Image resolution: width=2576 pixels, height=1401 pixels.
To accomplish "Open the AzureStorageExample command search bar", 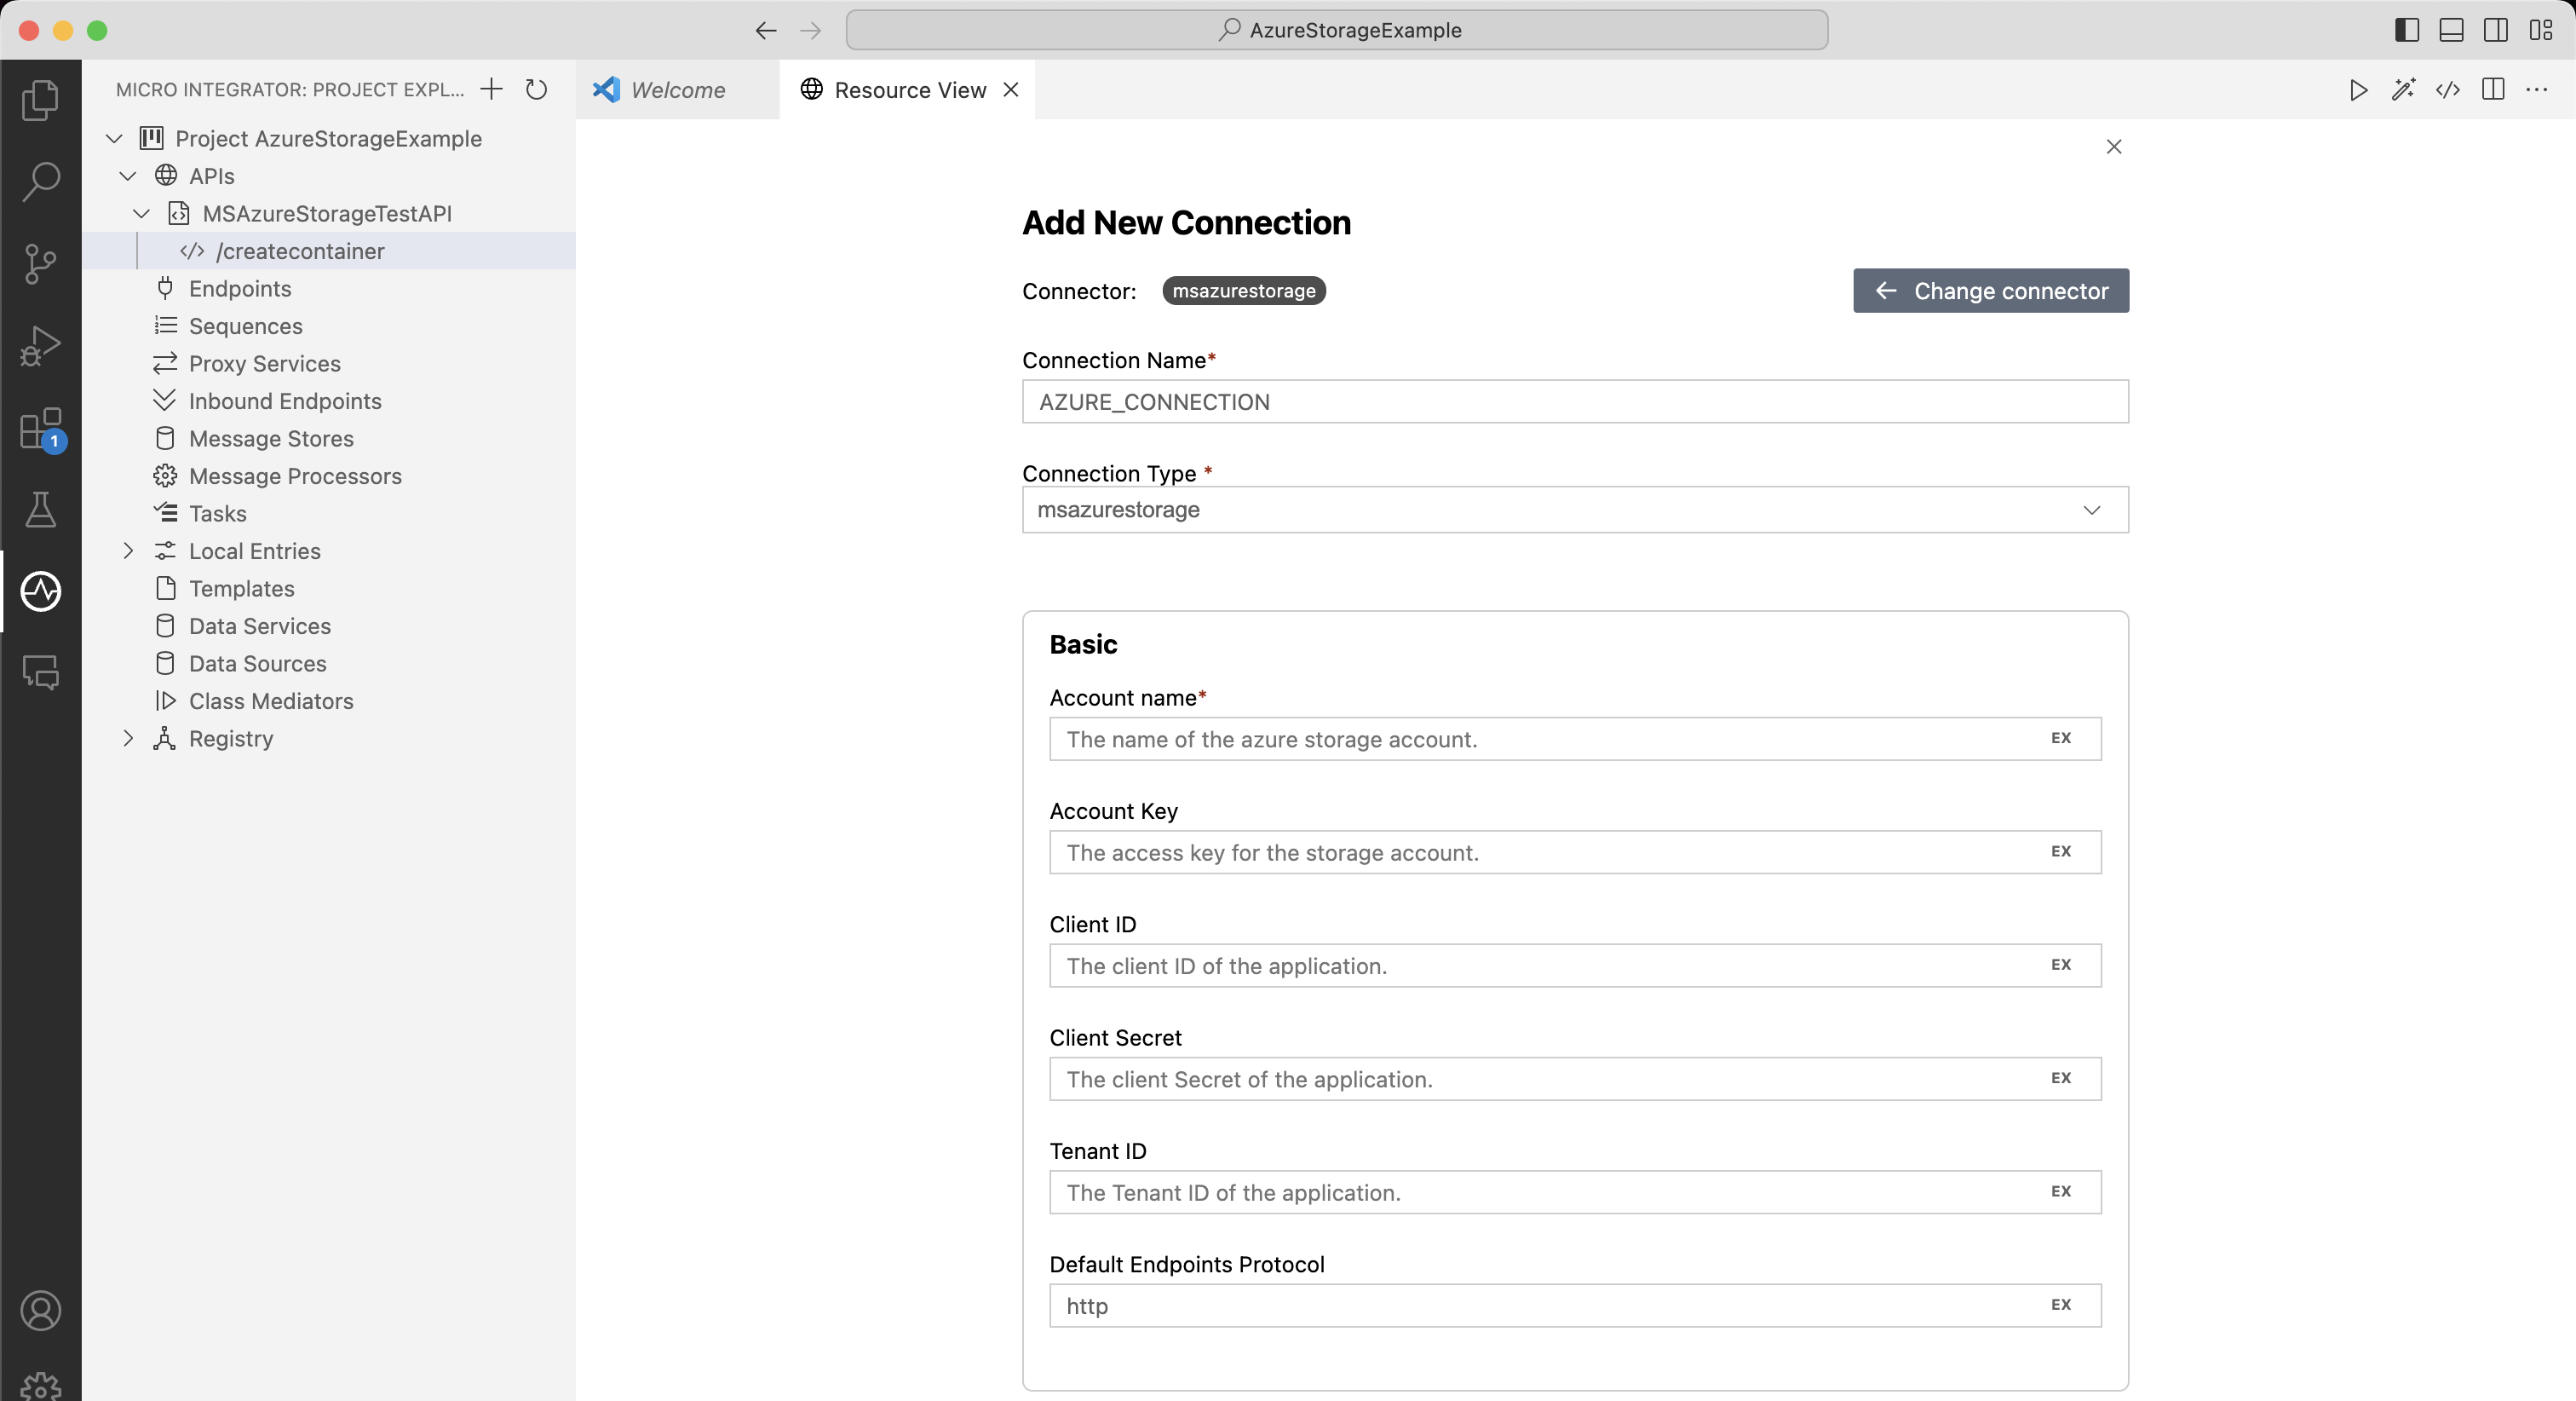I will pos(1337,30).
